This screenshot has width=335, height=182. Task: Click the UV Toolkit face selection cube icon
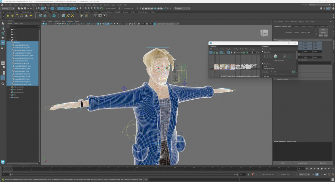275,56
